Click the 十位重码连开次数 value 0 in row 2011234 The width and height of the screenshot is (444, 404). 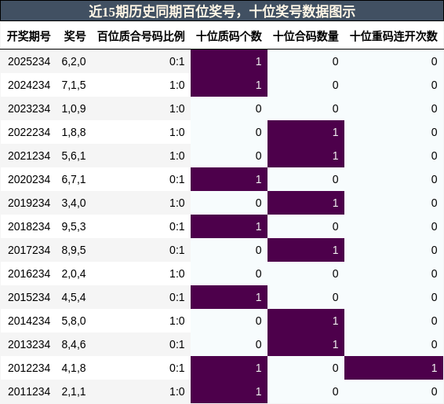point(434,391)
